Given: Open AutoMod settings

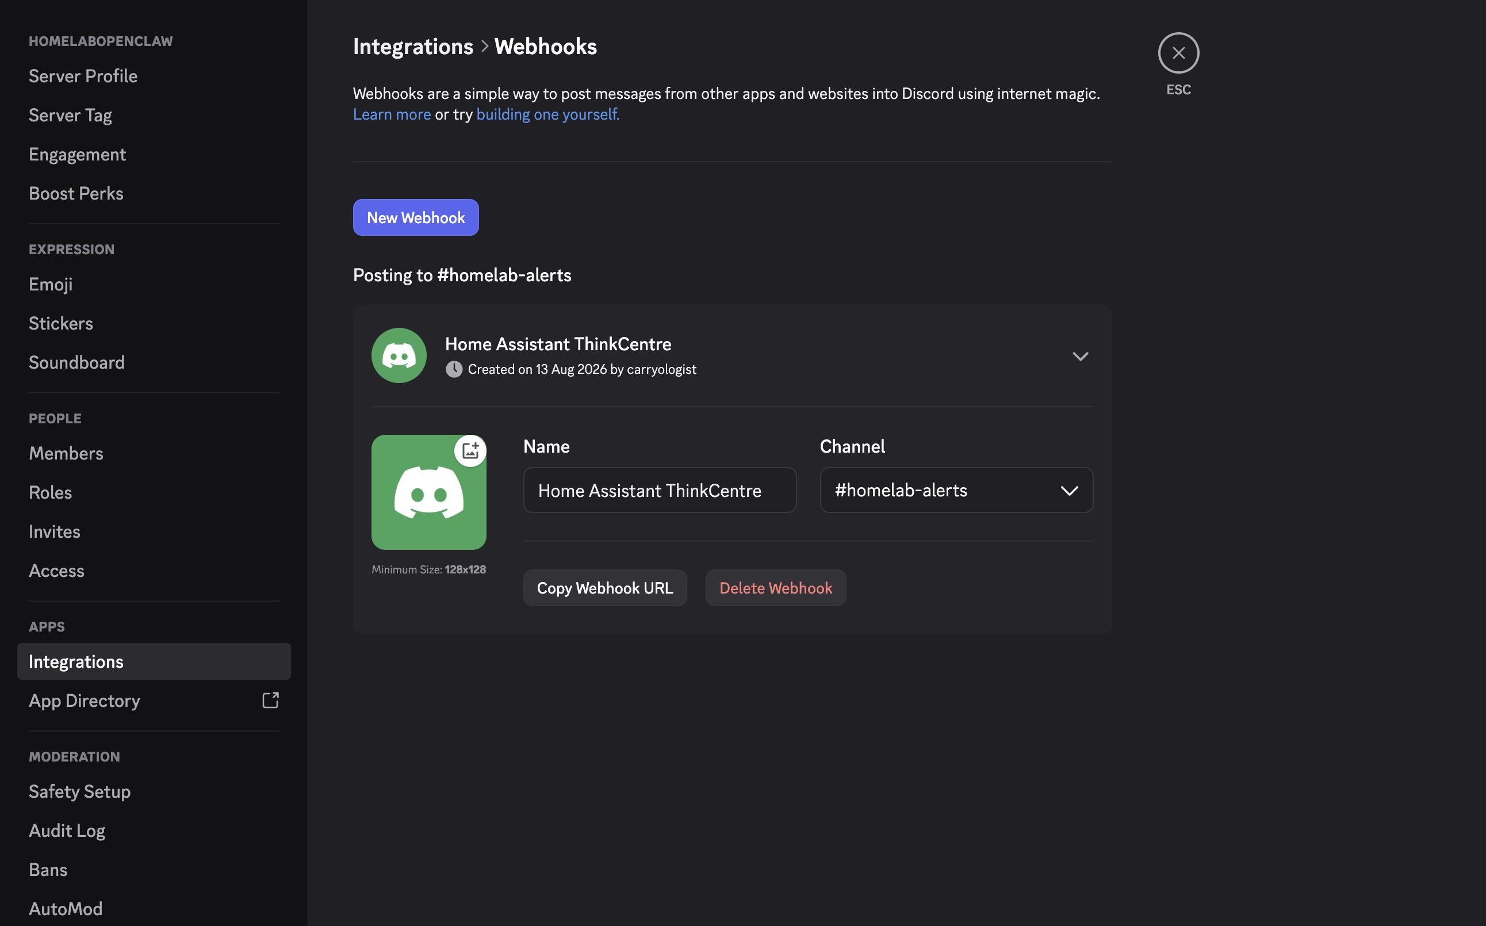Looking at the screenshot, I should tap(154, 909).
